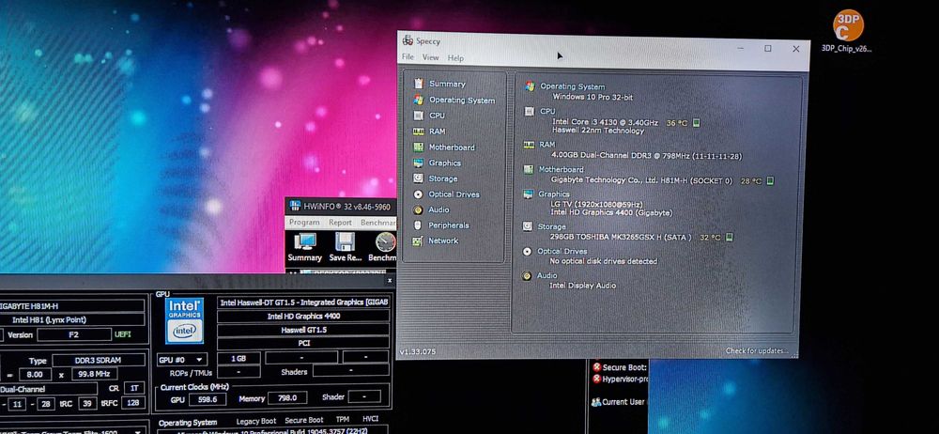Click the red X icon beside Secure Boot:
939x434 pixels.
tap(597, 367)
